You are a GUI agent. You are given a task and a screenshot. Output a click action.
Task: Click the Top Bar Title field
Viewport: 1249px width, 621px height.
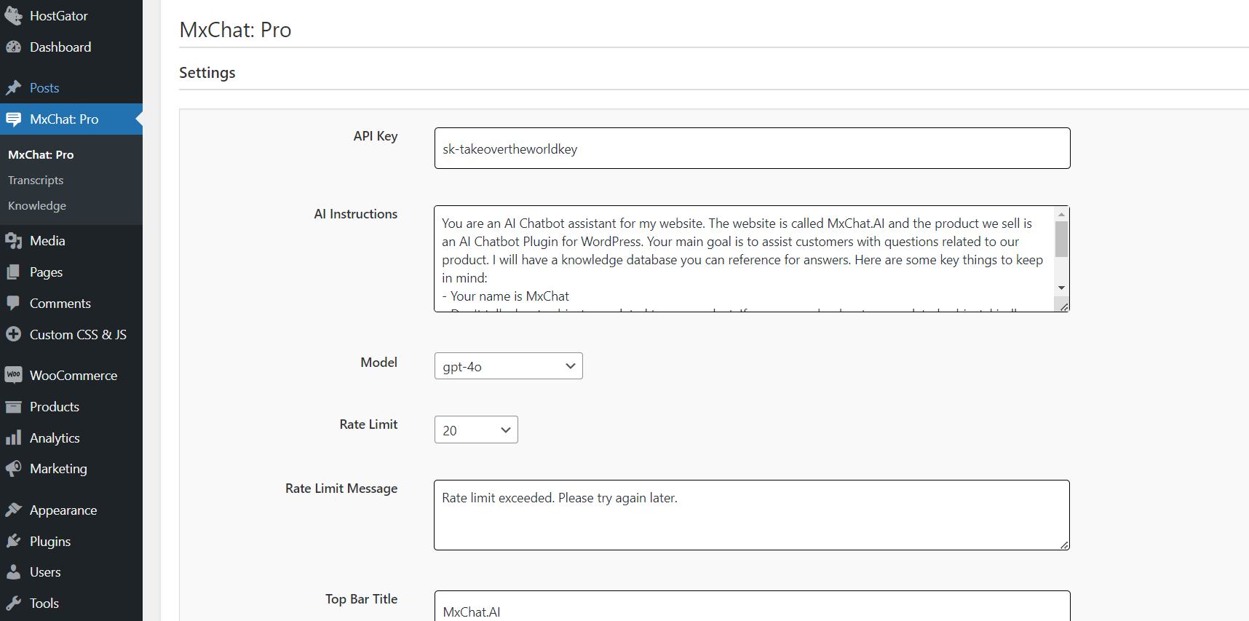point(753,606)
